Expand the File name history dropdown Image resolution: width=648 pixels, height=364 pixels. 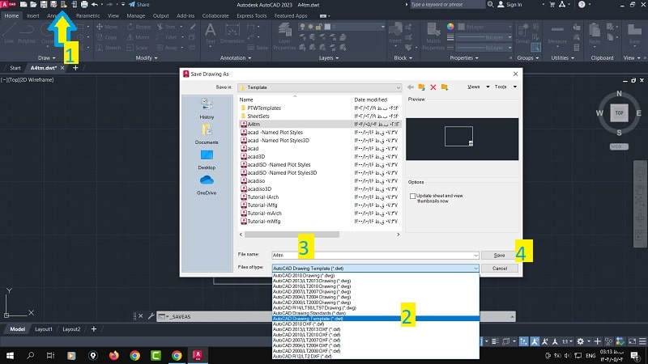click(475, 256)
